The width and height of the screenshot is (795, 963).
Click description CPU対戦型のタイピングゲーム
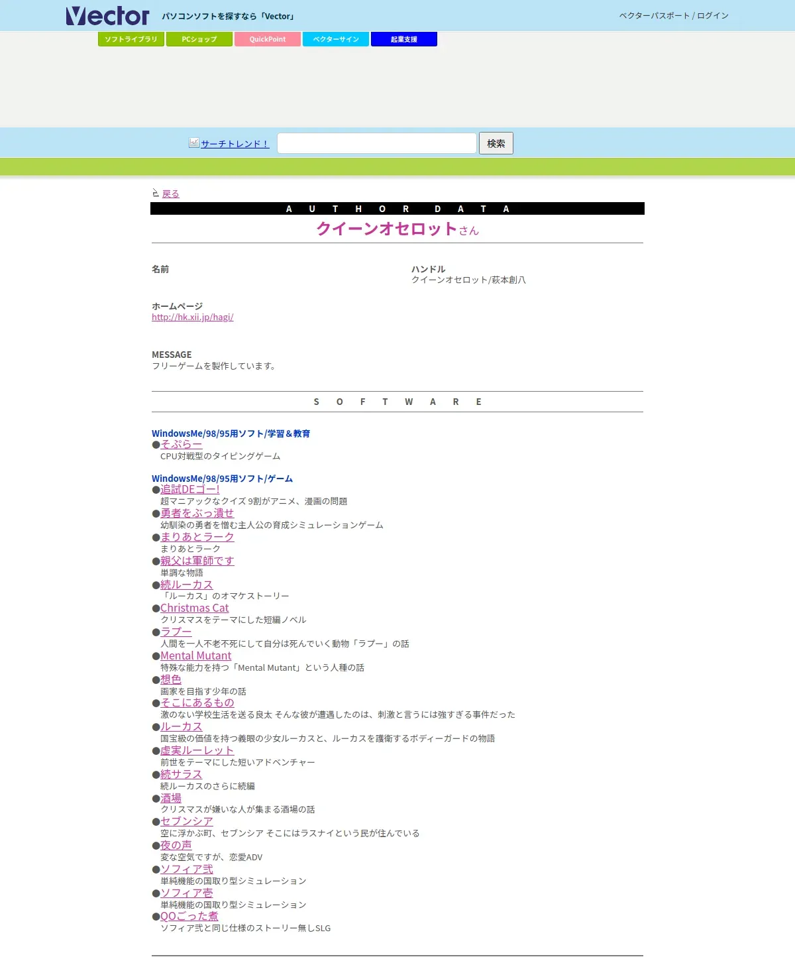pyautogui.click(x=221, y=456)
